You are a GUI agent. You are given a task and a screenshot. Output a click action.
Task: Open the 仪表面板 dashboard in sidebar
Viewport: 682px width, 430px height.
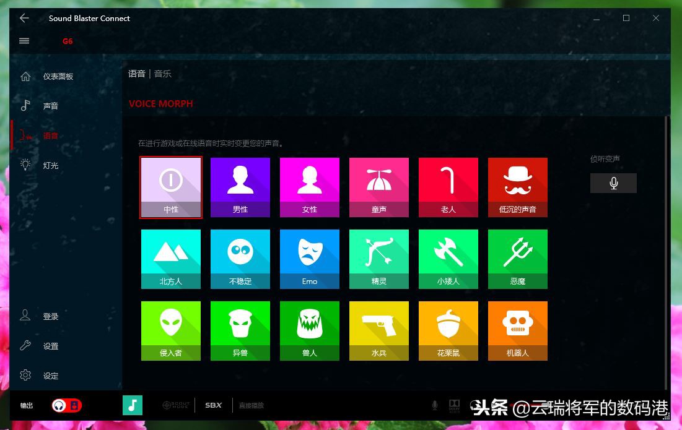point(65,77)
